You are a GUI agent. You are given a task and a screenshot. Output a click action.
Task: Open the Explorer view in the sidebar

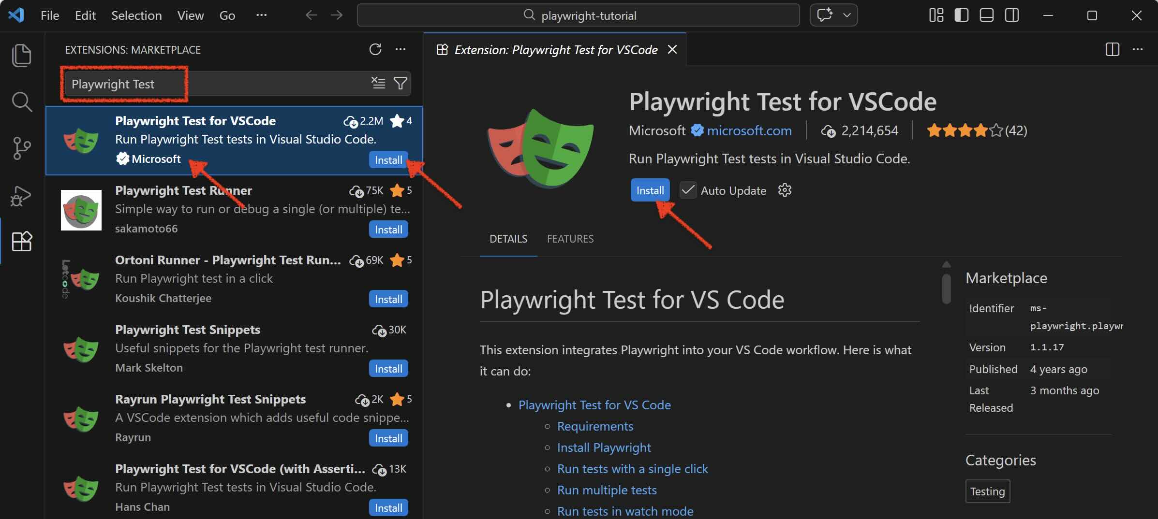point(21,55)
